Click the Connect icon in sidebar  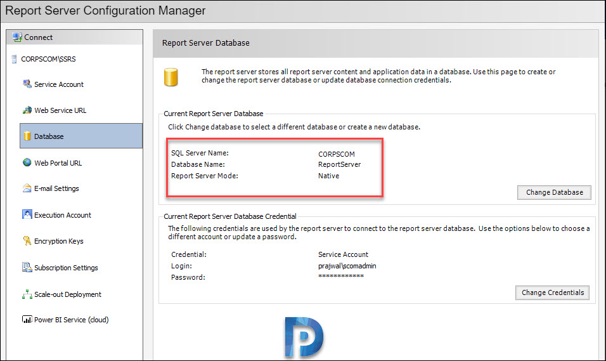click(16, 37)
